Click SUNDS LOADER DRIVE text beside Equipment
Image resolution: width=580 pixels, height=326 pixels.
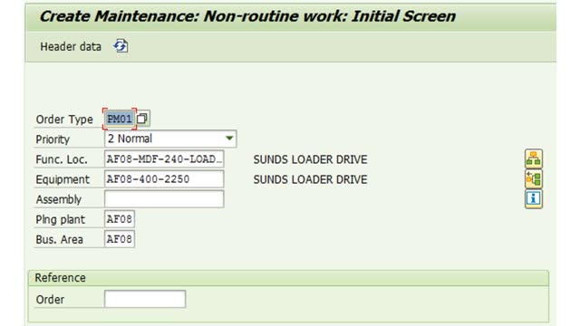(310, 179)
